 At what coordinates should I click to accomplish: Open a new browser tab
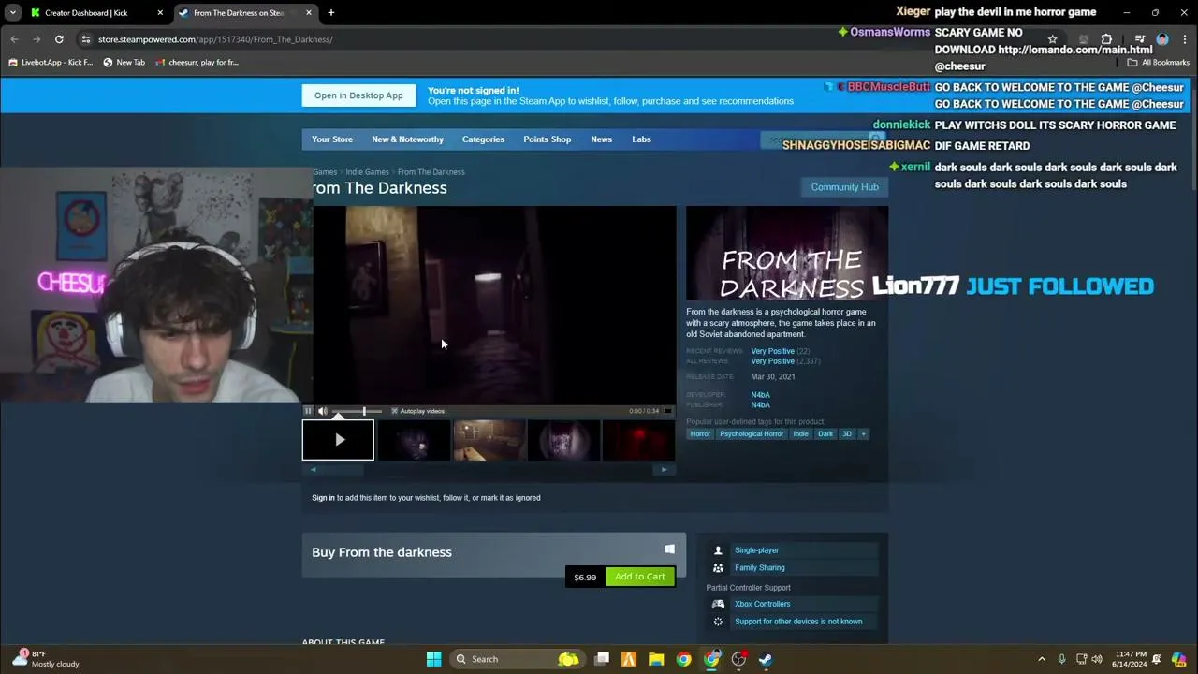330,13
